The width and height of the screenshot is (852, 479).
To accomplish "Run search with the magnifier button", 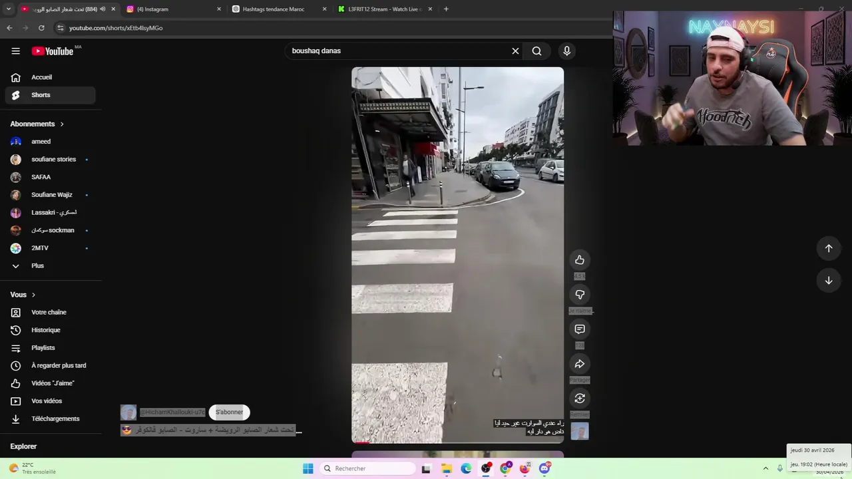I will point(536,51).
